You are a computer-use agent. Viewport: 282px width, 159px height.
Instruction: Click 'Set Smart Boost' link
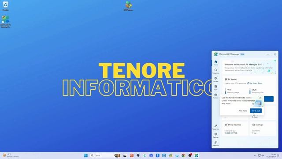255,83
